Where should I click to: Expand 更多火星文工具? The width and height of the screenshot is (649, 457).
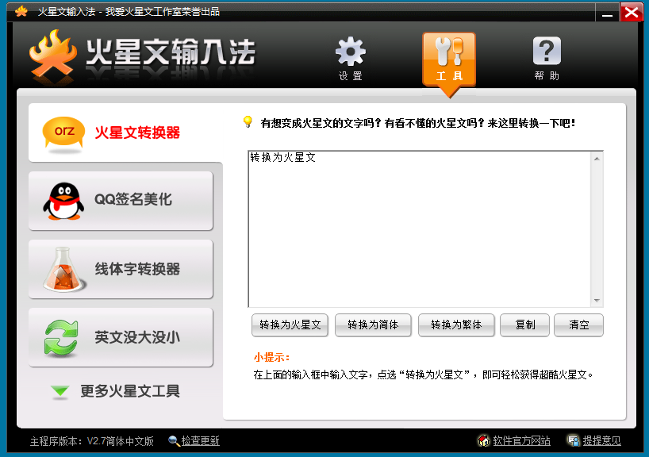116,391
